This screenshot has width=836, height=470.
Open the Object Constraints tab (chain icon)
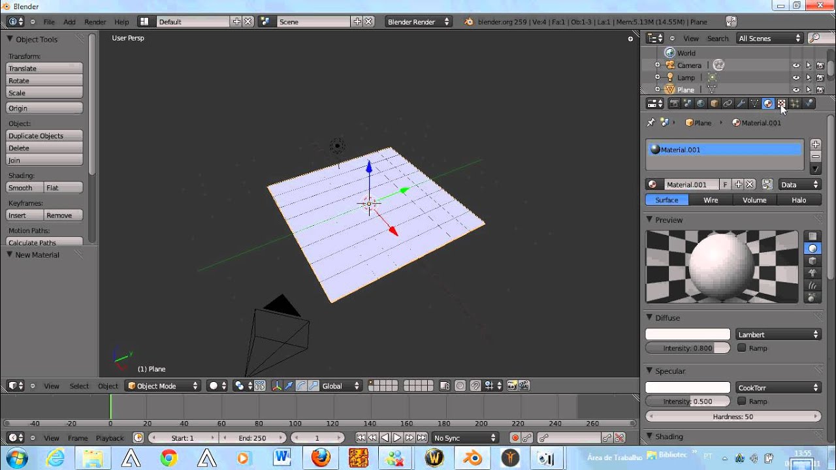[x=728, y=103]
